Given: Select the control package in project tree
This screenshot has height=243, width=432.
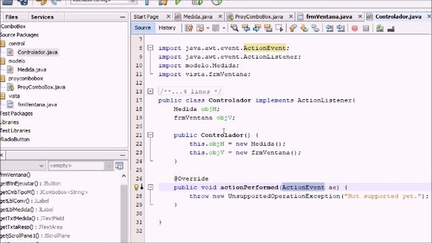Looking at the screenshot, I should [16, 43].
